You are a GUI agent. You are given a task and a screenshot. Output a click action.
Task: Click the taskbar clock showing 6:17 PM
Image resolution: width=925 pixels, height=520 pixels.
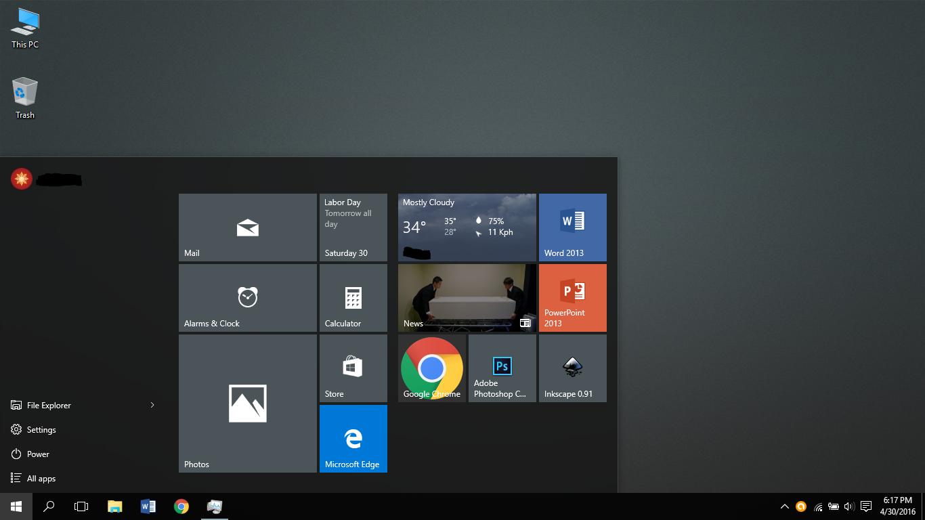tap(897, 506)
